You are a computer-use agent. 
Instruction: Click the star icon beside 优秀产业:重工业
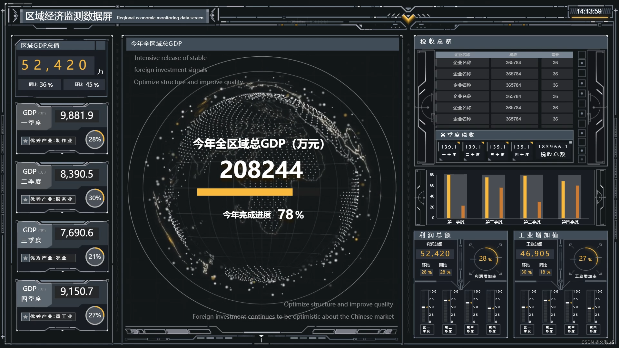[x=25, y=317]
